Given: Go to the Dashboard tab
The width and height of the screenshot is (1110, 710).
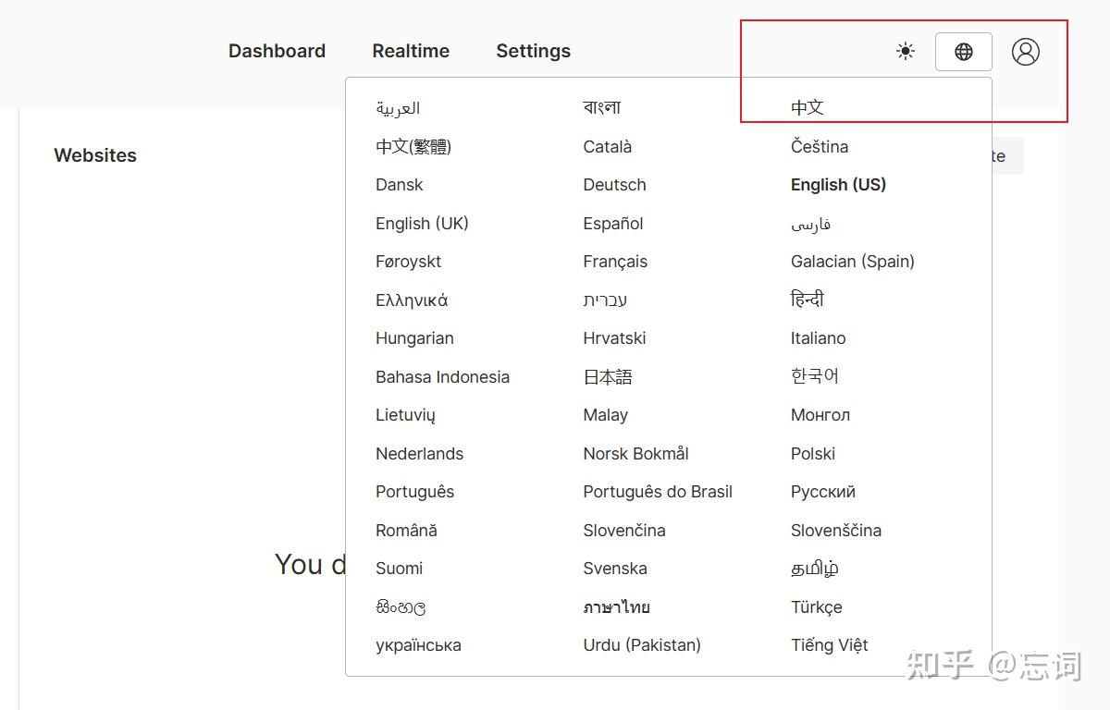Looking at the screenshot, I should [277, 52].
